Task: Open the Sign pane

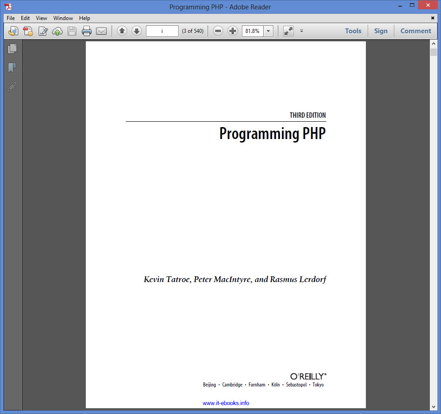Action: click(381, 31)
